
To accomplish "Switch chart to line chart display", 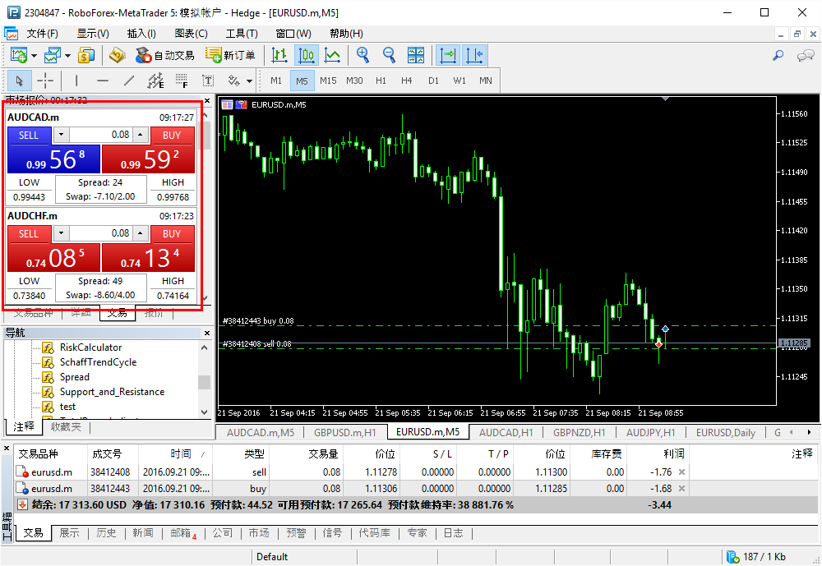I will point(332,55).
